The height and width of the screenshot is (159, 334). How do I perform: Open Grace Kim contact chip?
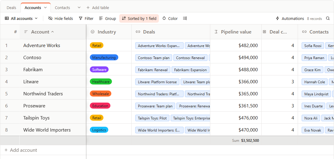(313, 70)
